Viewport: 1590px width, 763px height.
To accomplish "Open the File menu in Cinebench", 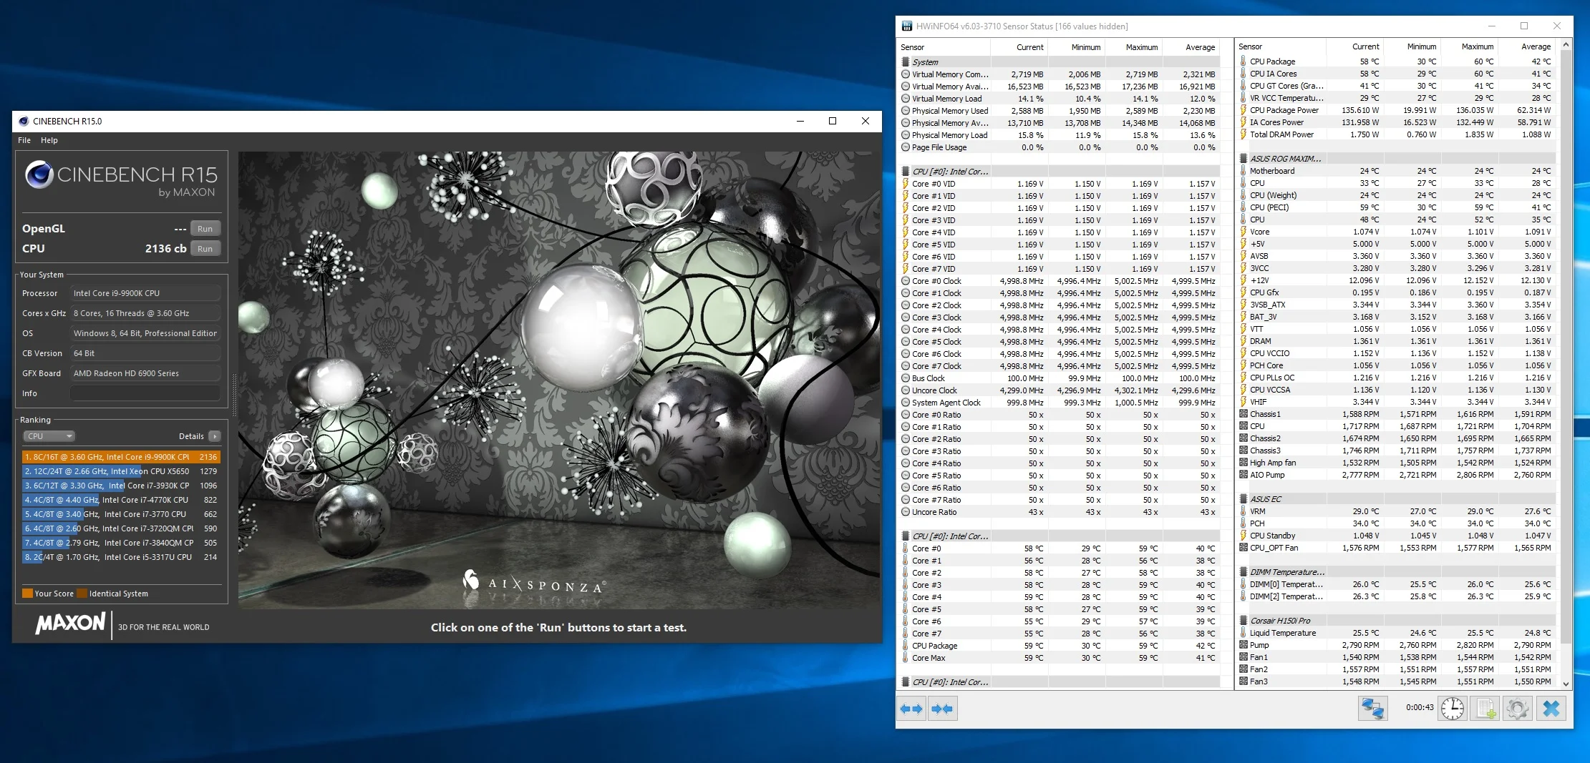I will (x=24, y=140).
